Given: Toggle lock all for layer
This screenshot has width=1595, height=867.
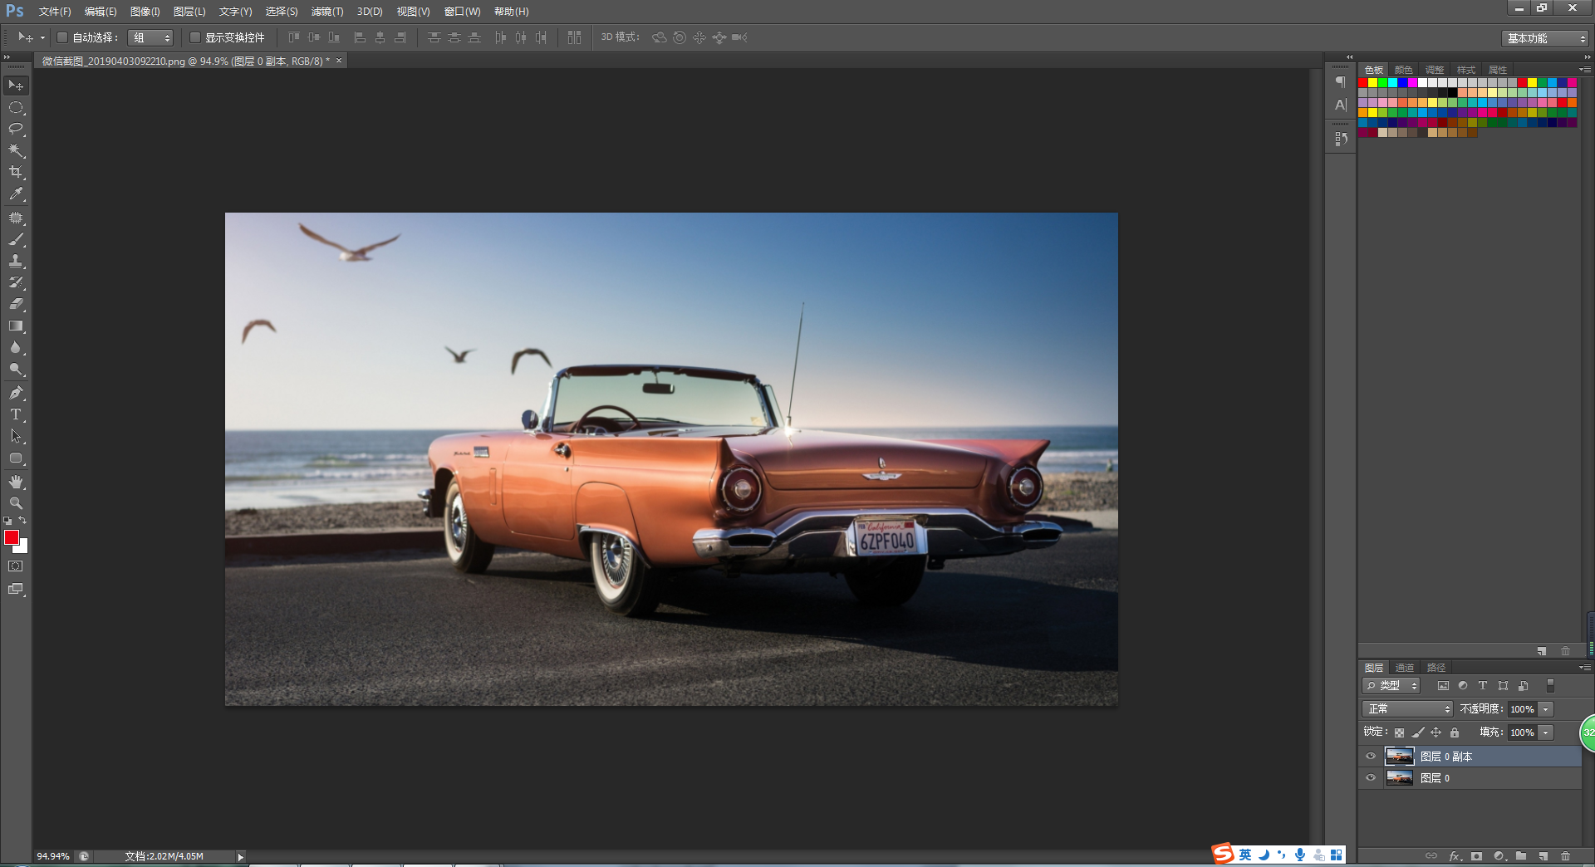Looking at the screenshot, I should point(1455,732).
